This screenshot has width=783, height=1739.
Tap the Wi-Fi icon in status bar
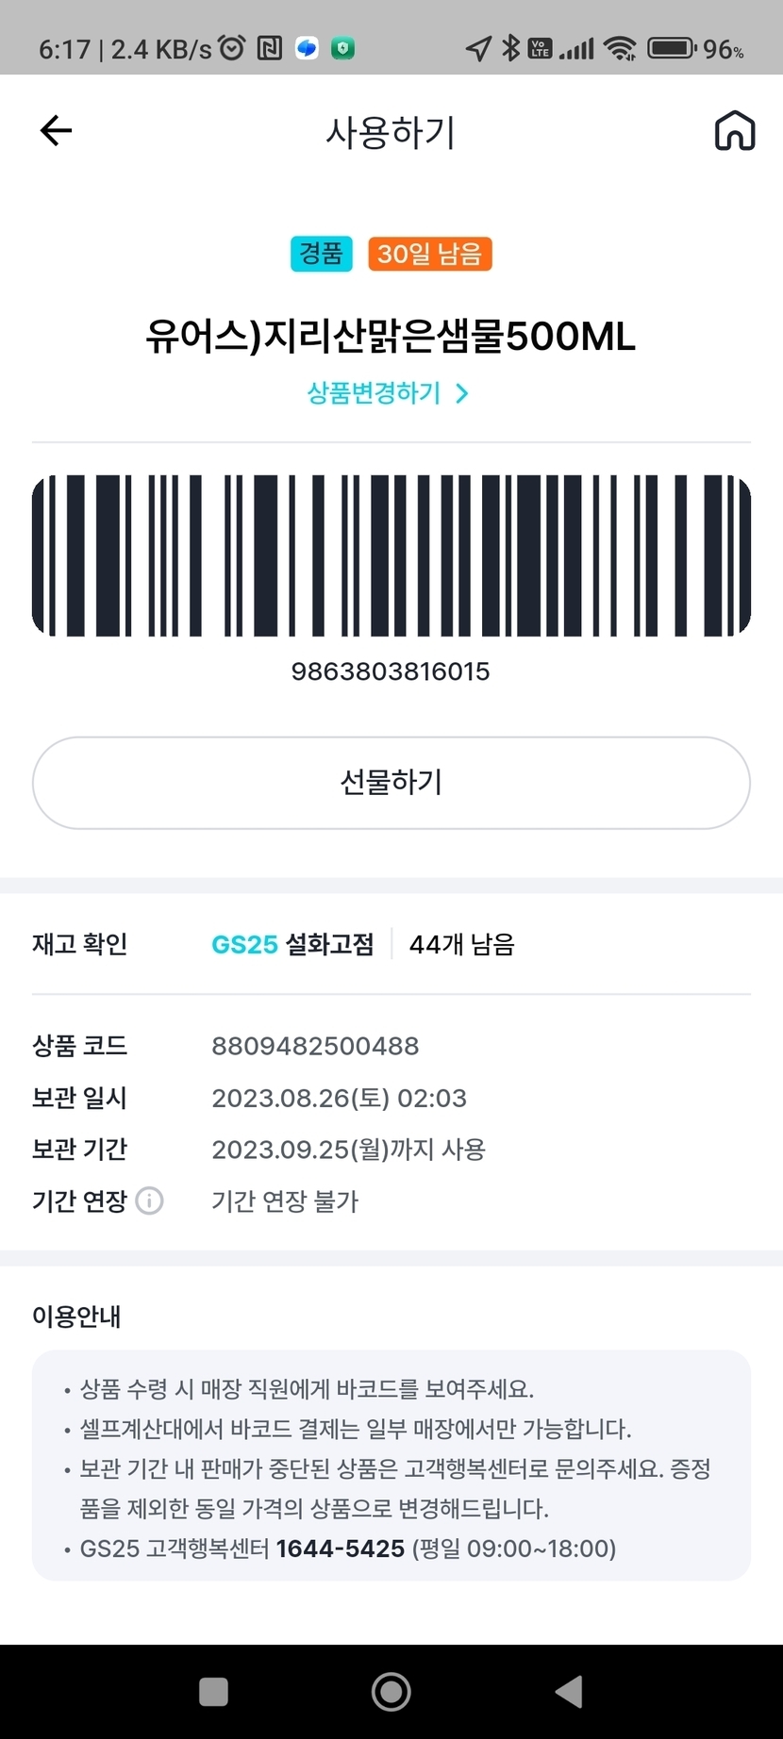click(x=620, y=48)
